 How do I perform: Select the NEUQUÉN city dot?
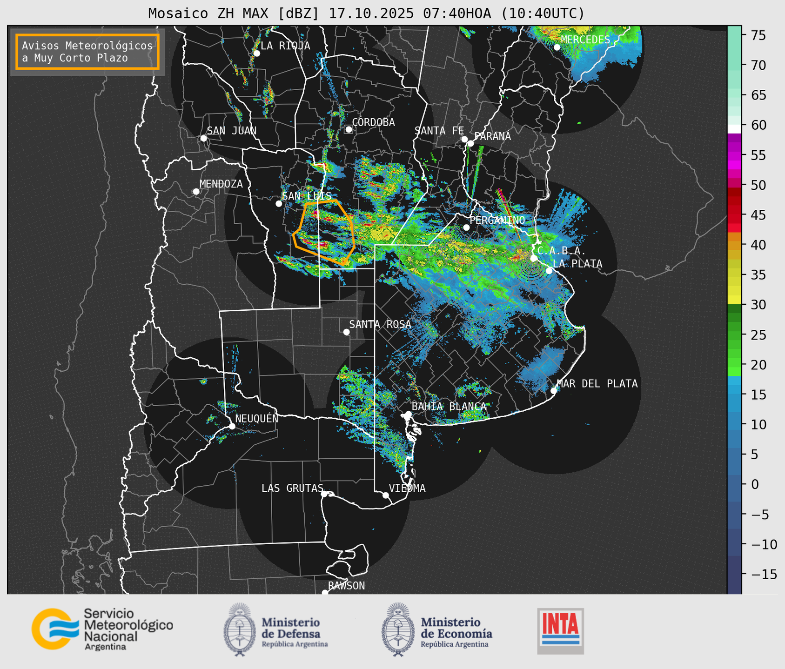point(232,426)
